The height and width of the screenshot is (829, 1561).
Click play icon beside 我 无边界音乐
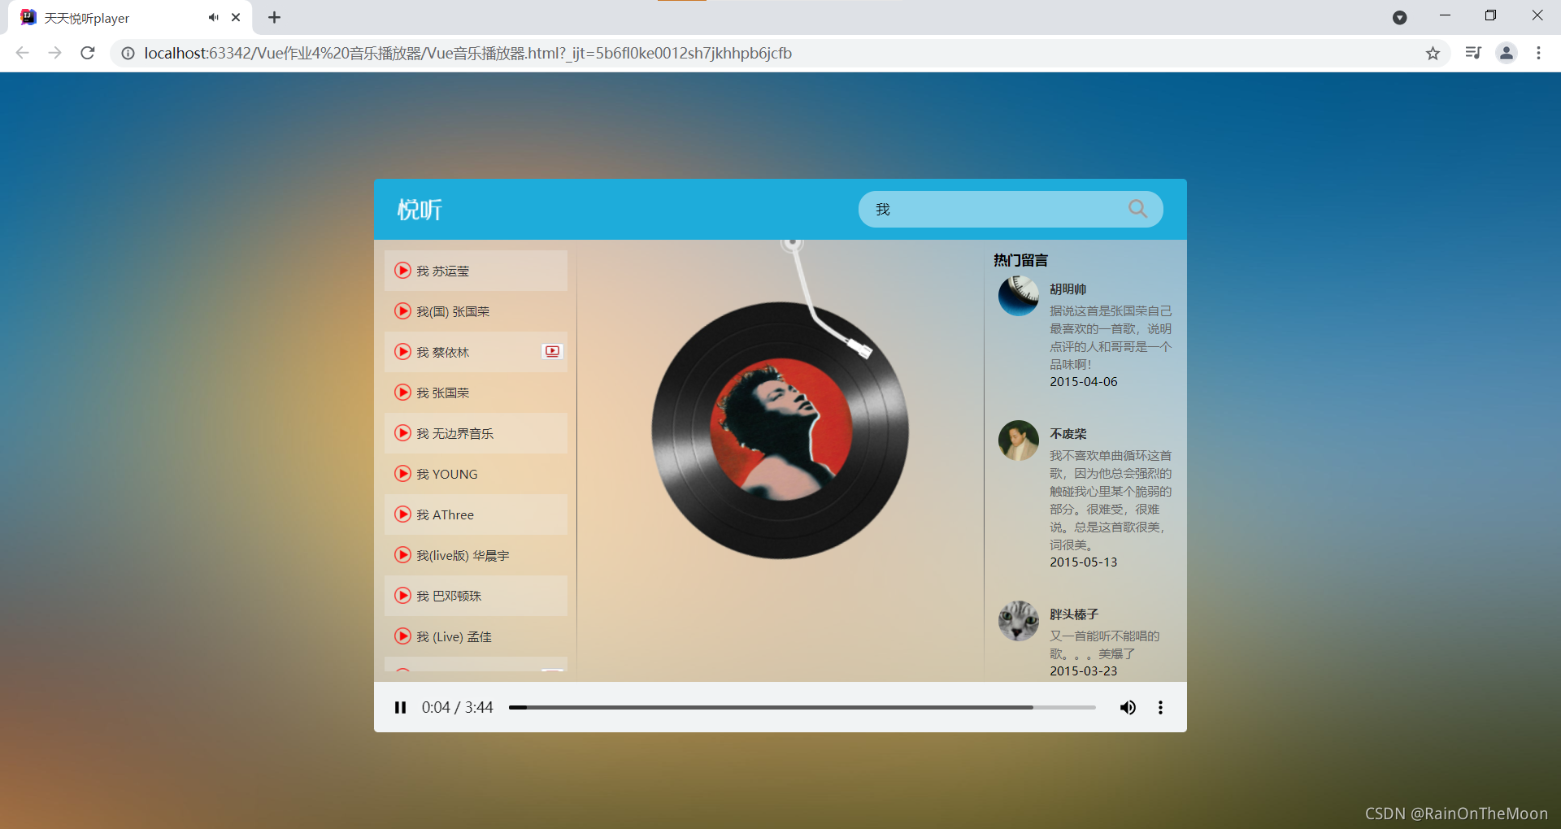pyautogui.click(x=402, y=432)
